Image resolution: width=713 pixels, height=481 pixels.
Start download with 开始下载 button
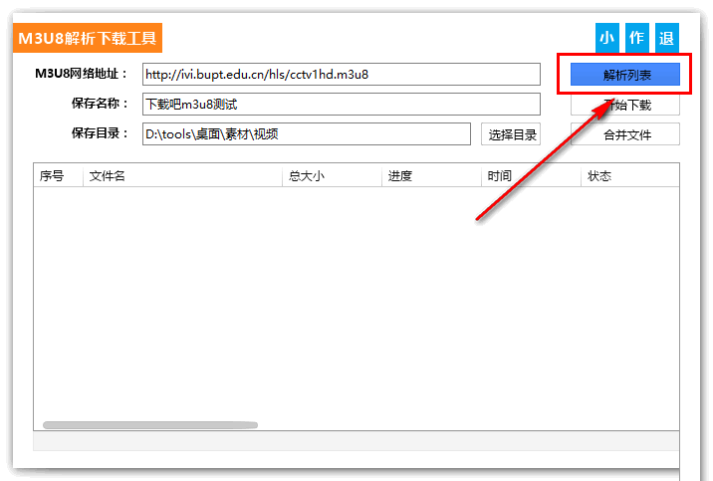click(625, 105)
